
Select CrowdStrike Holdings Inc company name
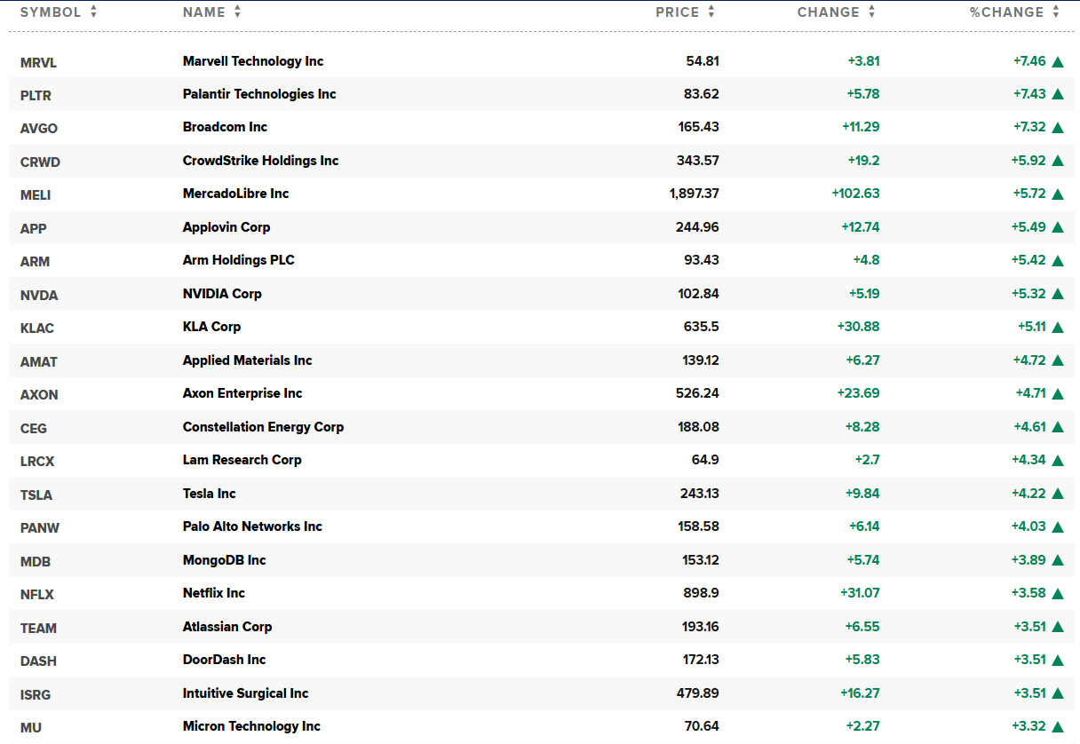[261, 161]
